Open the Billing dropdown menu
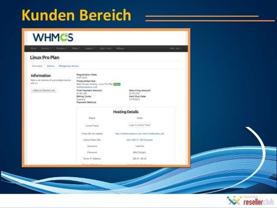Screen dimensions: 277x208 (x=76, y=49)
